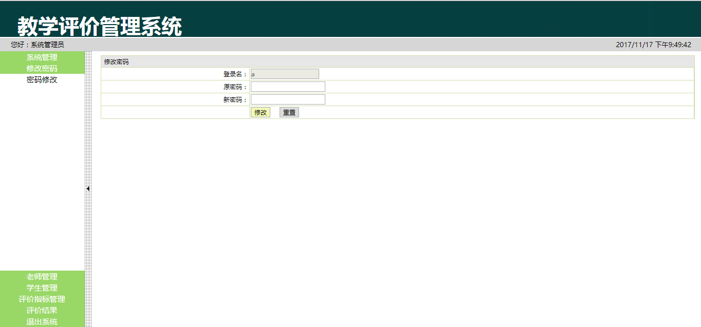The height and width of the screenshot is (327, 701).
Task: Focus the 新密码 input field
Action: (288, 99)
